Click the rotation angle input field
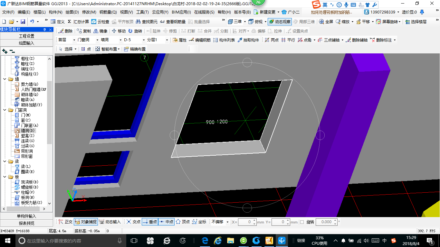The width and height of the screenshot is (440, 247). point(326,222)
